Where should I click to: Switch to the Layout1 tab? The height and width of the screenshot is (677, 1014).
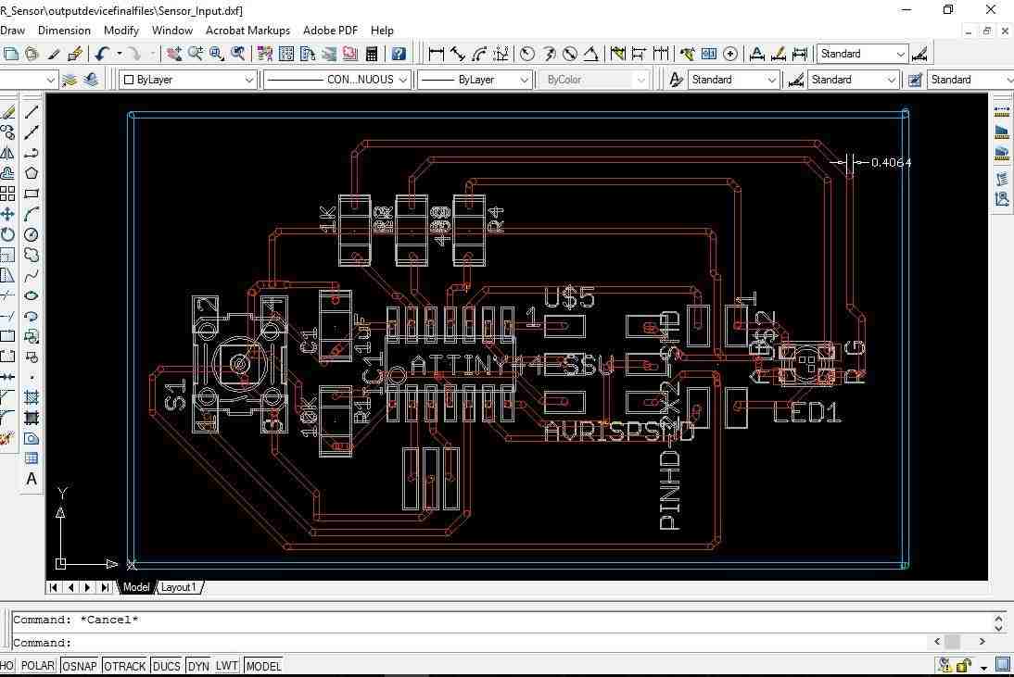(x=179, y=587)
